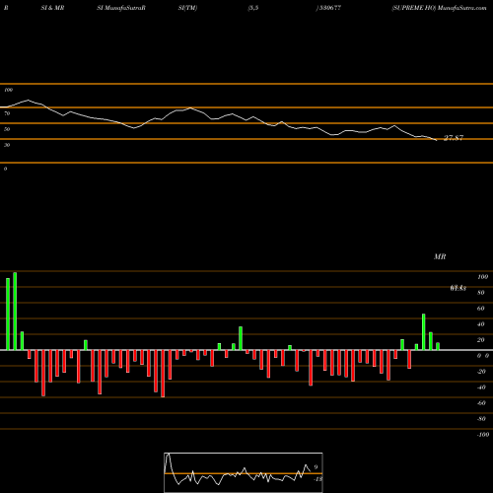Click the MR axis '40' label
The image size is (493, 493).
tap(481, 324)
